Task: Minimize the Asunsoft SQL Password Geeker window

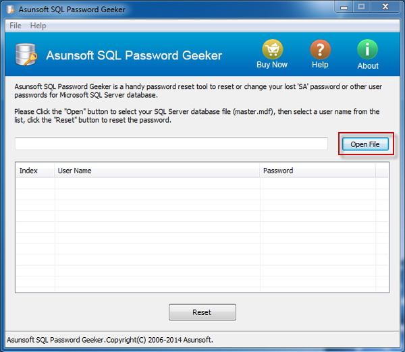Action: click(344, 7)
